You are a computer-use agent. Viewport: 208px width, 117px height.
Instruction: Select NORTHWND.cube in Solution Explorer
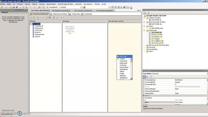[157, 28]
